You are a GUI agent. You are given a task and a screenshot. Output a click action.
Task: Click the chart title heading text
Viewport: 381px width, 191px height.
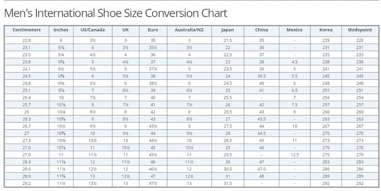click(116, 13)
